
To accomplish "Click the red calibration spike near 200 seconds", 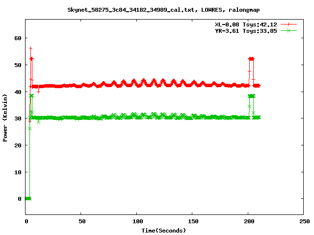I will click(x=251, y=59).
